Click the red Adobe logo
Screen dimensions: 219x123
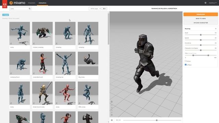click(4, 4)
